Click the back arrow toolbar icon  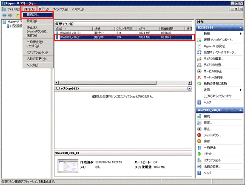tap(4, 15)
